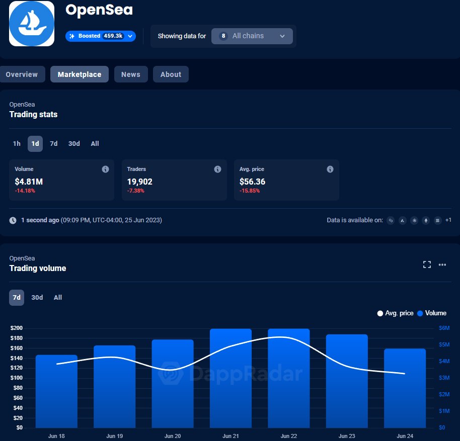Click the fifth chain icon with horizontal lines

pyautogui.click(x=437, y=220)
